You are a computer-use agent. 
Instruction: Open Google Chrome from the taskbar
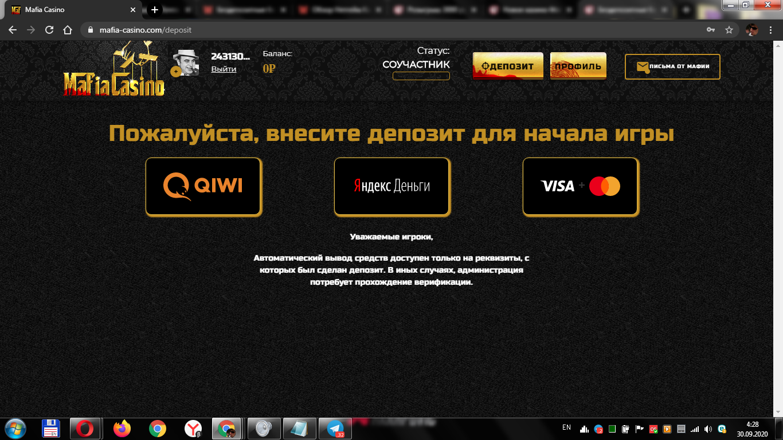coord(158,429)
